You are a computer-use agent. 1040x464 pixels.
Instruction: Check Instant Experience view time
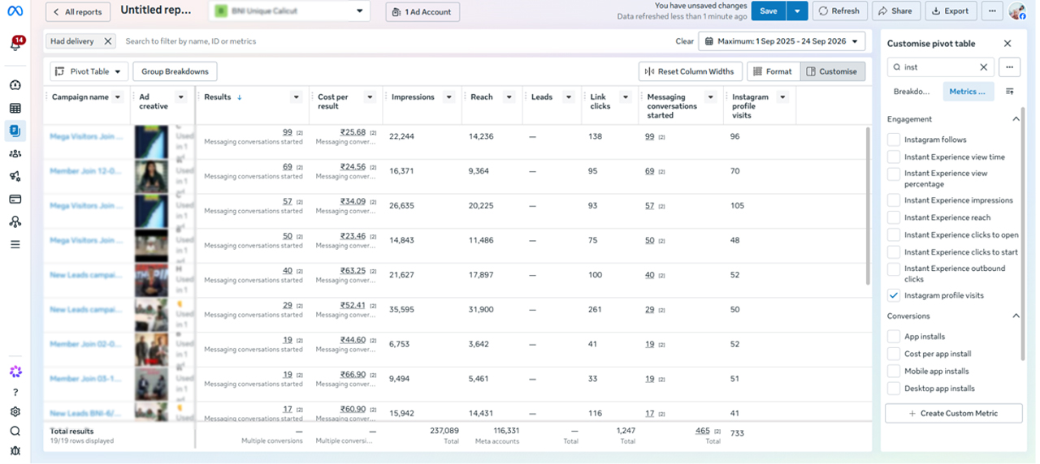click(894, 157)
